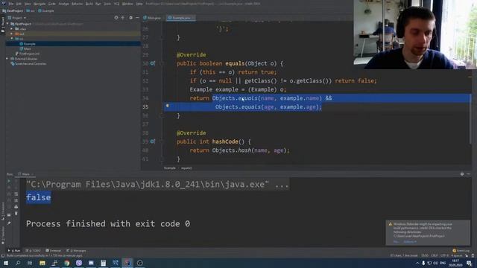
Task: Expand External Libraries in project tree
Action: pyautogui.click(x=7, y=59)
